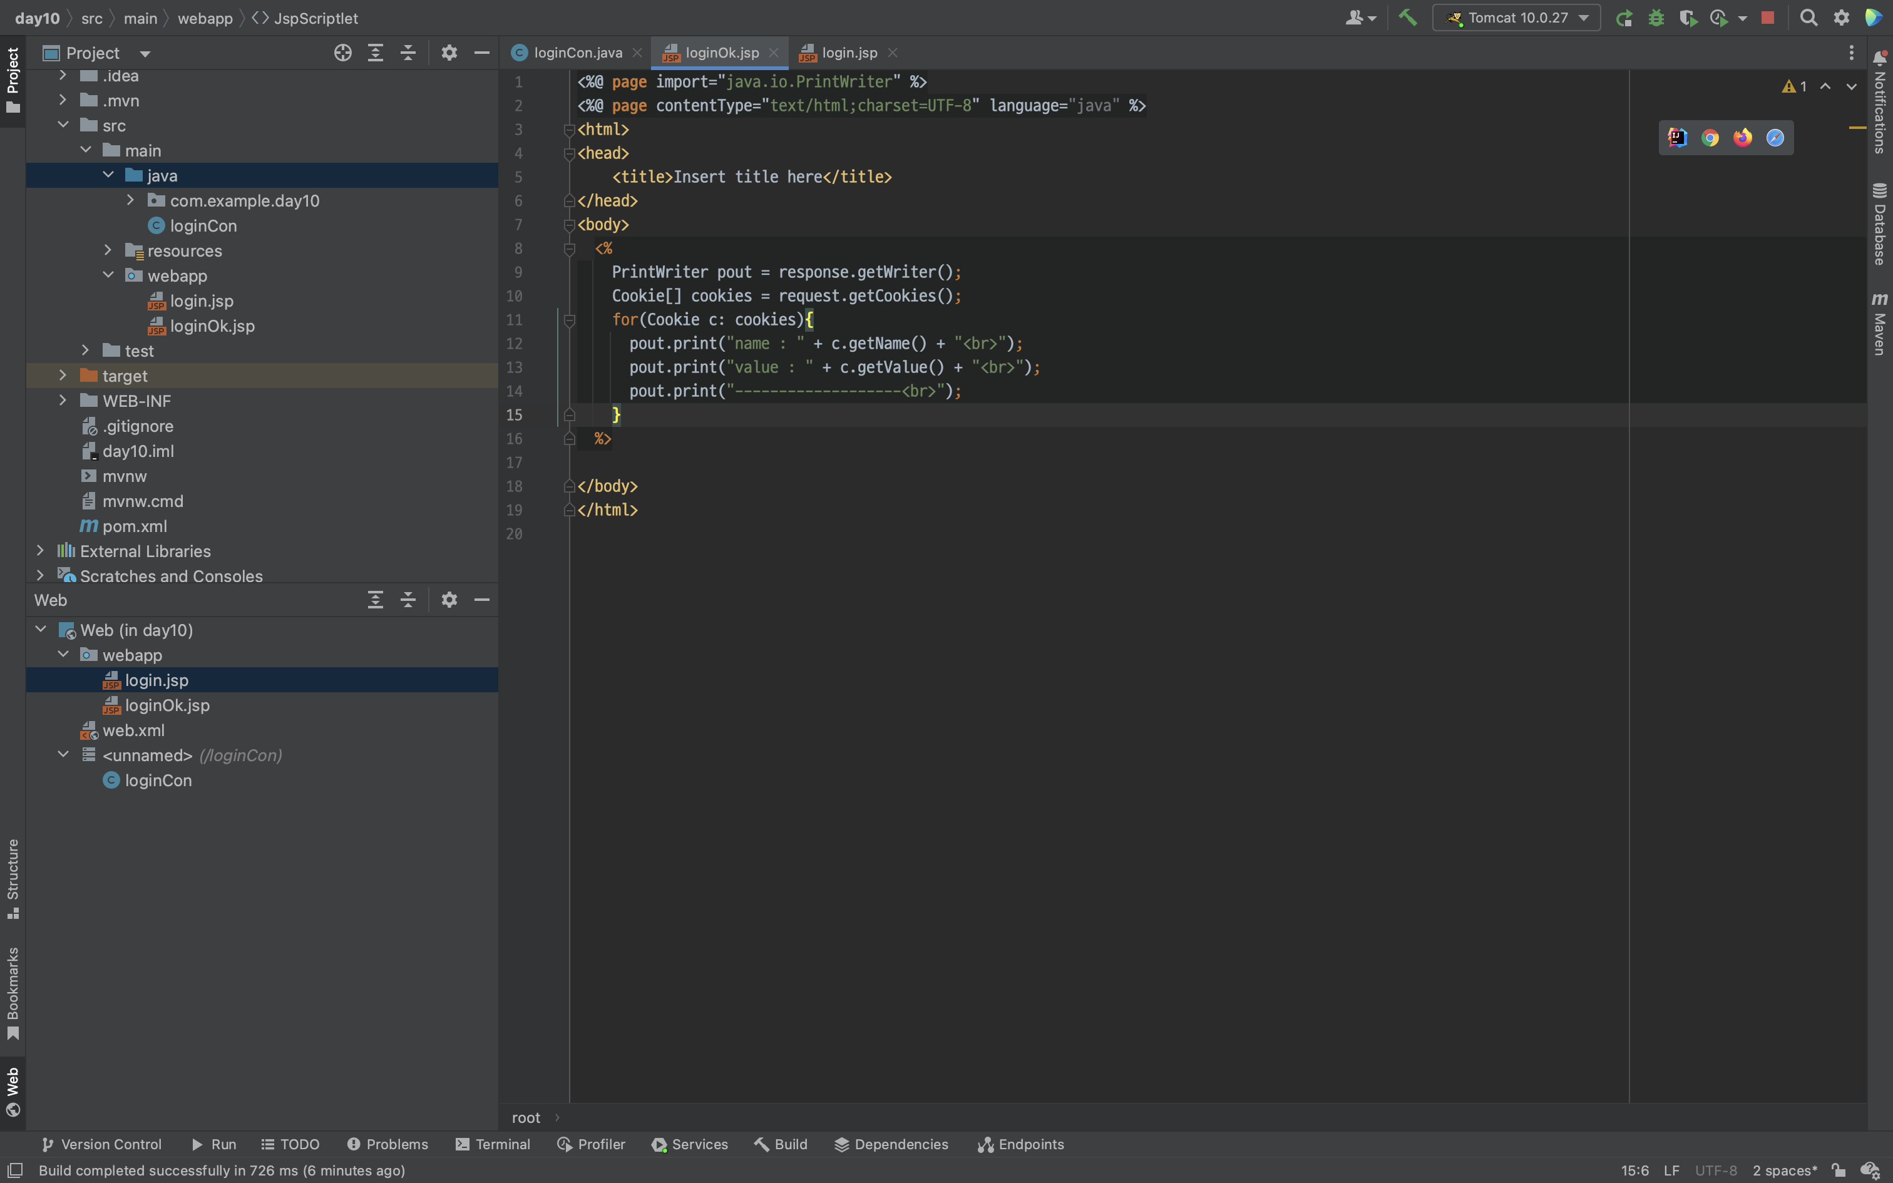Open preview in Safari browser icon
This screenshot has height=1183, width=1893.
point(1775,138)
